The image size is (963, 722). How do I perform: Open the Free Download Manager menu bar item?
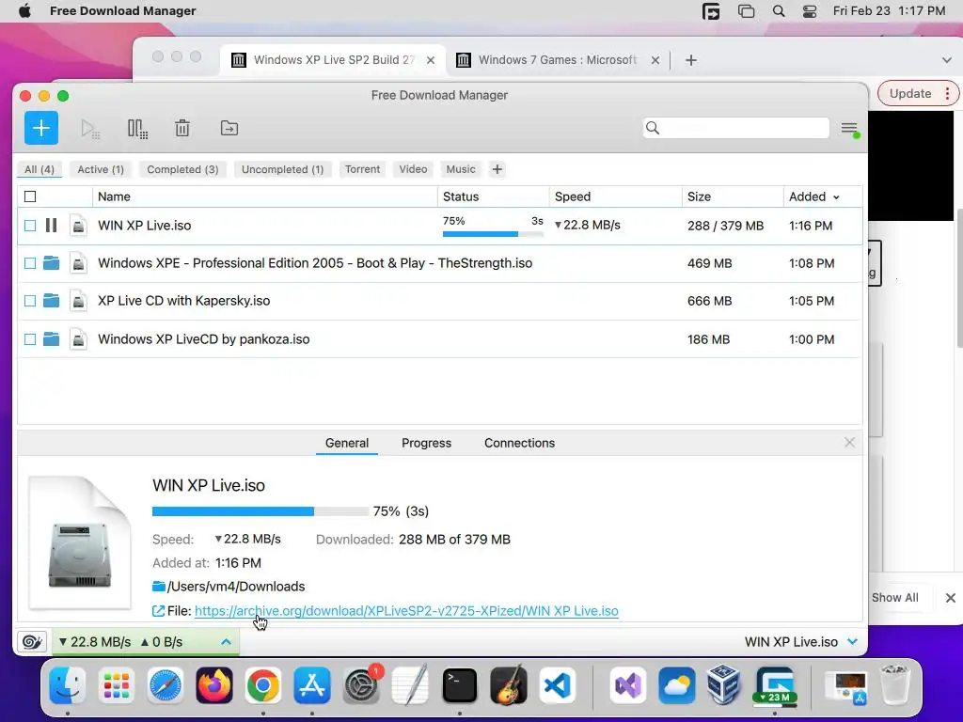pyautogui.click(x=123, y=11)
